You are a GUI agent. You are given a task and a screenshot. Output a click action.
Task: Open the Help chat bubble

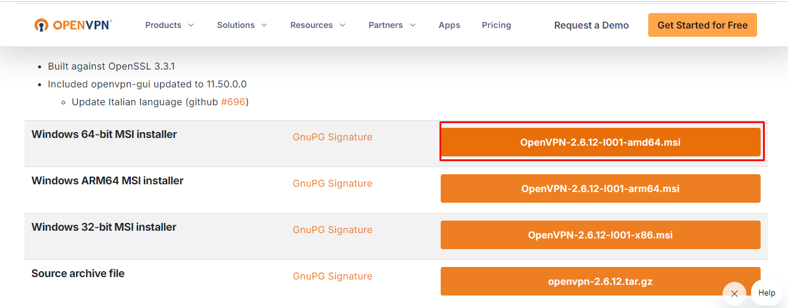coord(766,293)
